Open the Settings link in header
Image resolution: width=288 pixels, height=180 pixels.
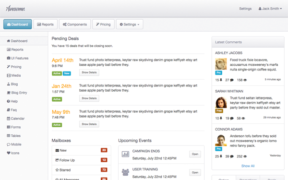click(x=245, y=9)
